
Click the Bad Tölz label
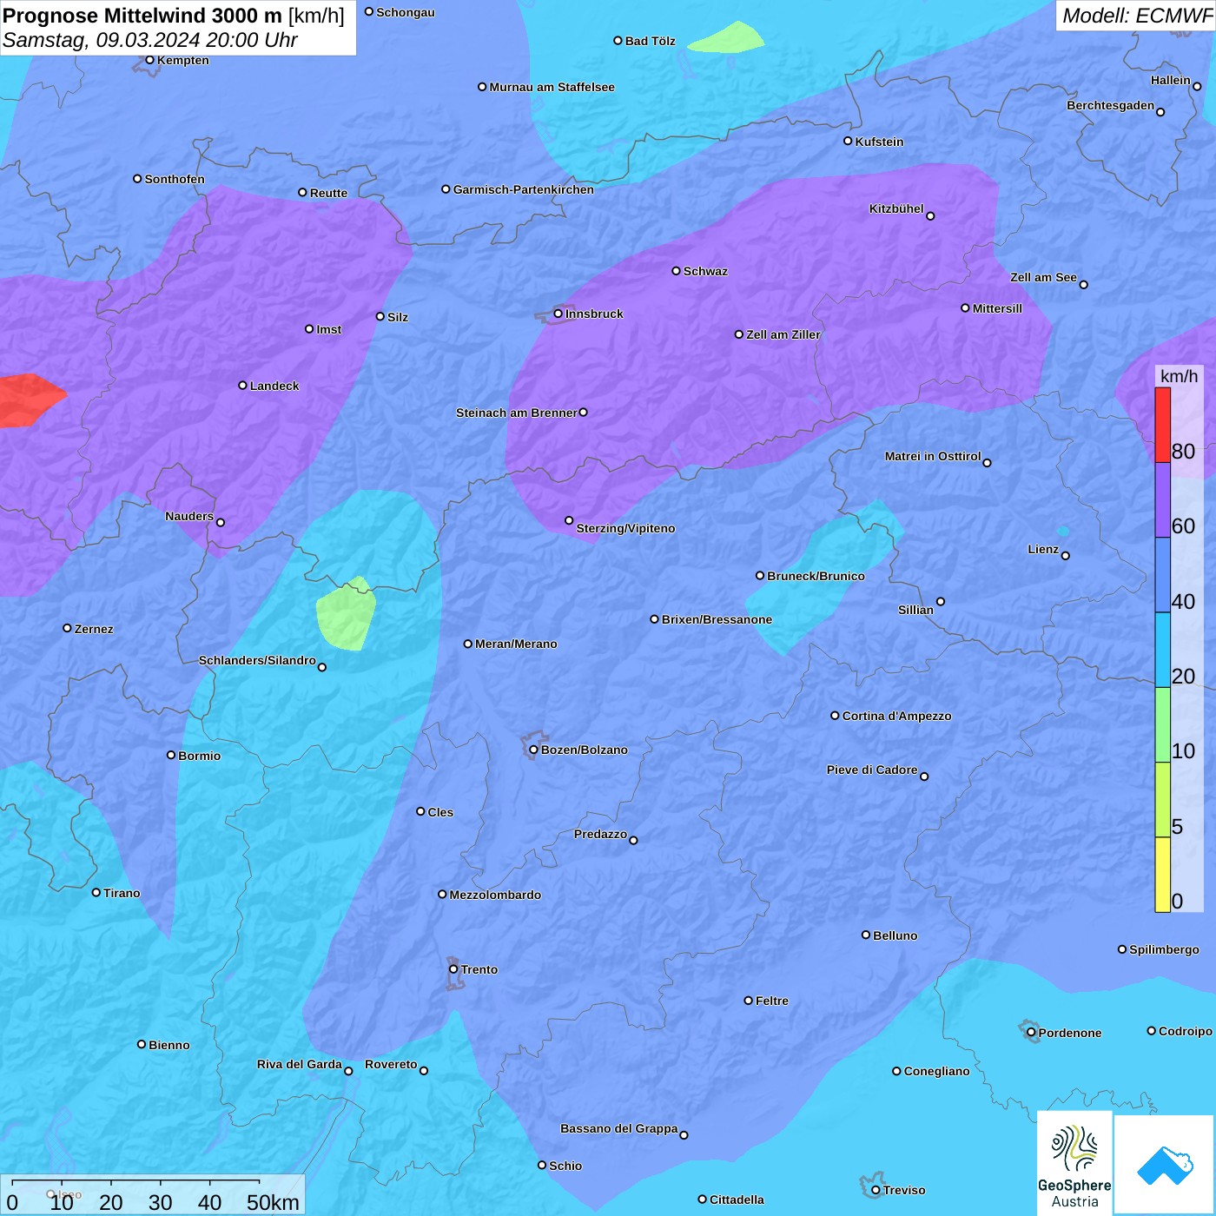click(650, 41)
